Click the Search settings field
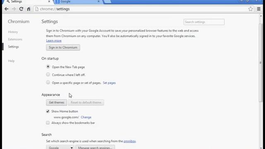 point(204,22)
